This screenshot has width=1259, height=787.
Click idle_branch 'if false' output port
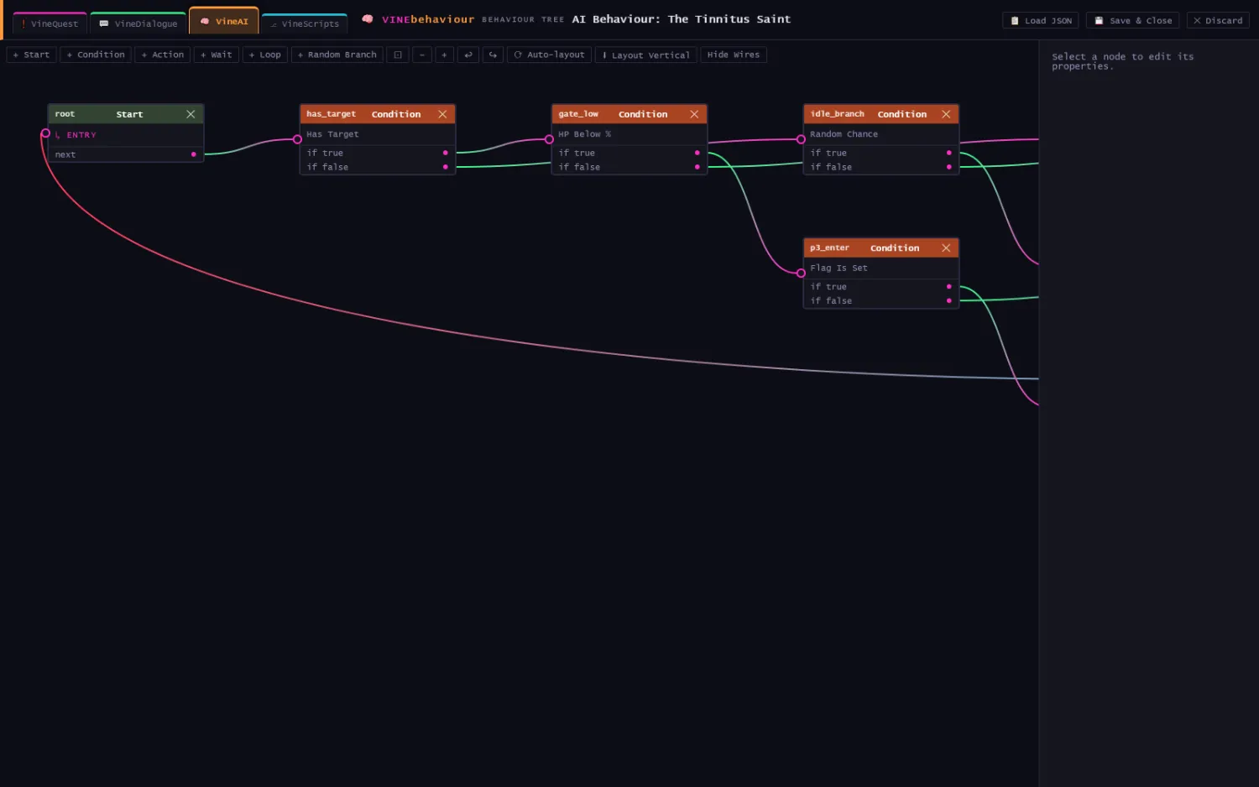click(949, 167)
